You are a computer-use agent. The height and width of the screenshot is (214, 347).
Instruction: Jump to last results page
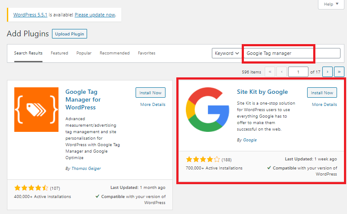pos(339,72)
